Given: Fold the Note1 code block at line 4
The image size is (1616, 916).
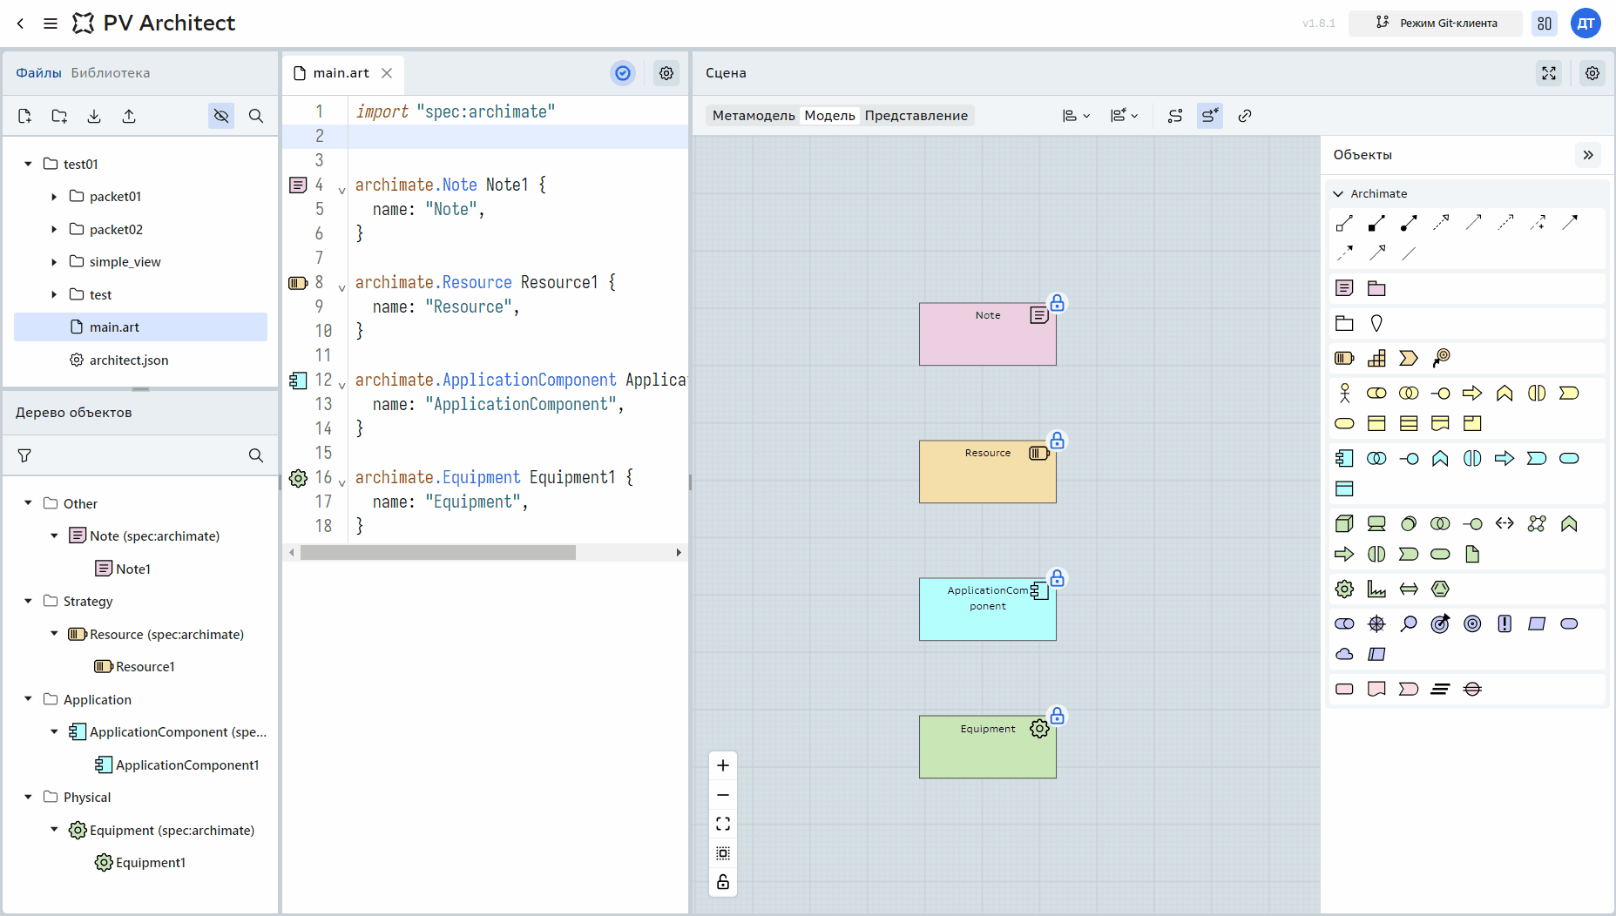Looking at the screenshot, I should pyautogui.click(x=341, y=190).
